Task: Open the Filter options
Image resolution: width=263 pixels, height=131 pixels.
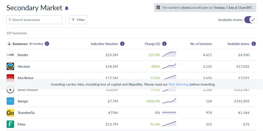Action: tap(78, 20)
